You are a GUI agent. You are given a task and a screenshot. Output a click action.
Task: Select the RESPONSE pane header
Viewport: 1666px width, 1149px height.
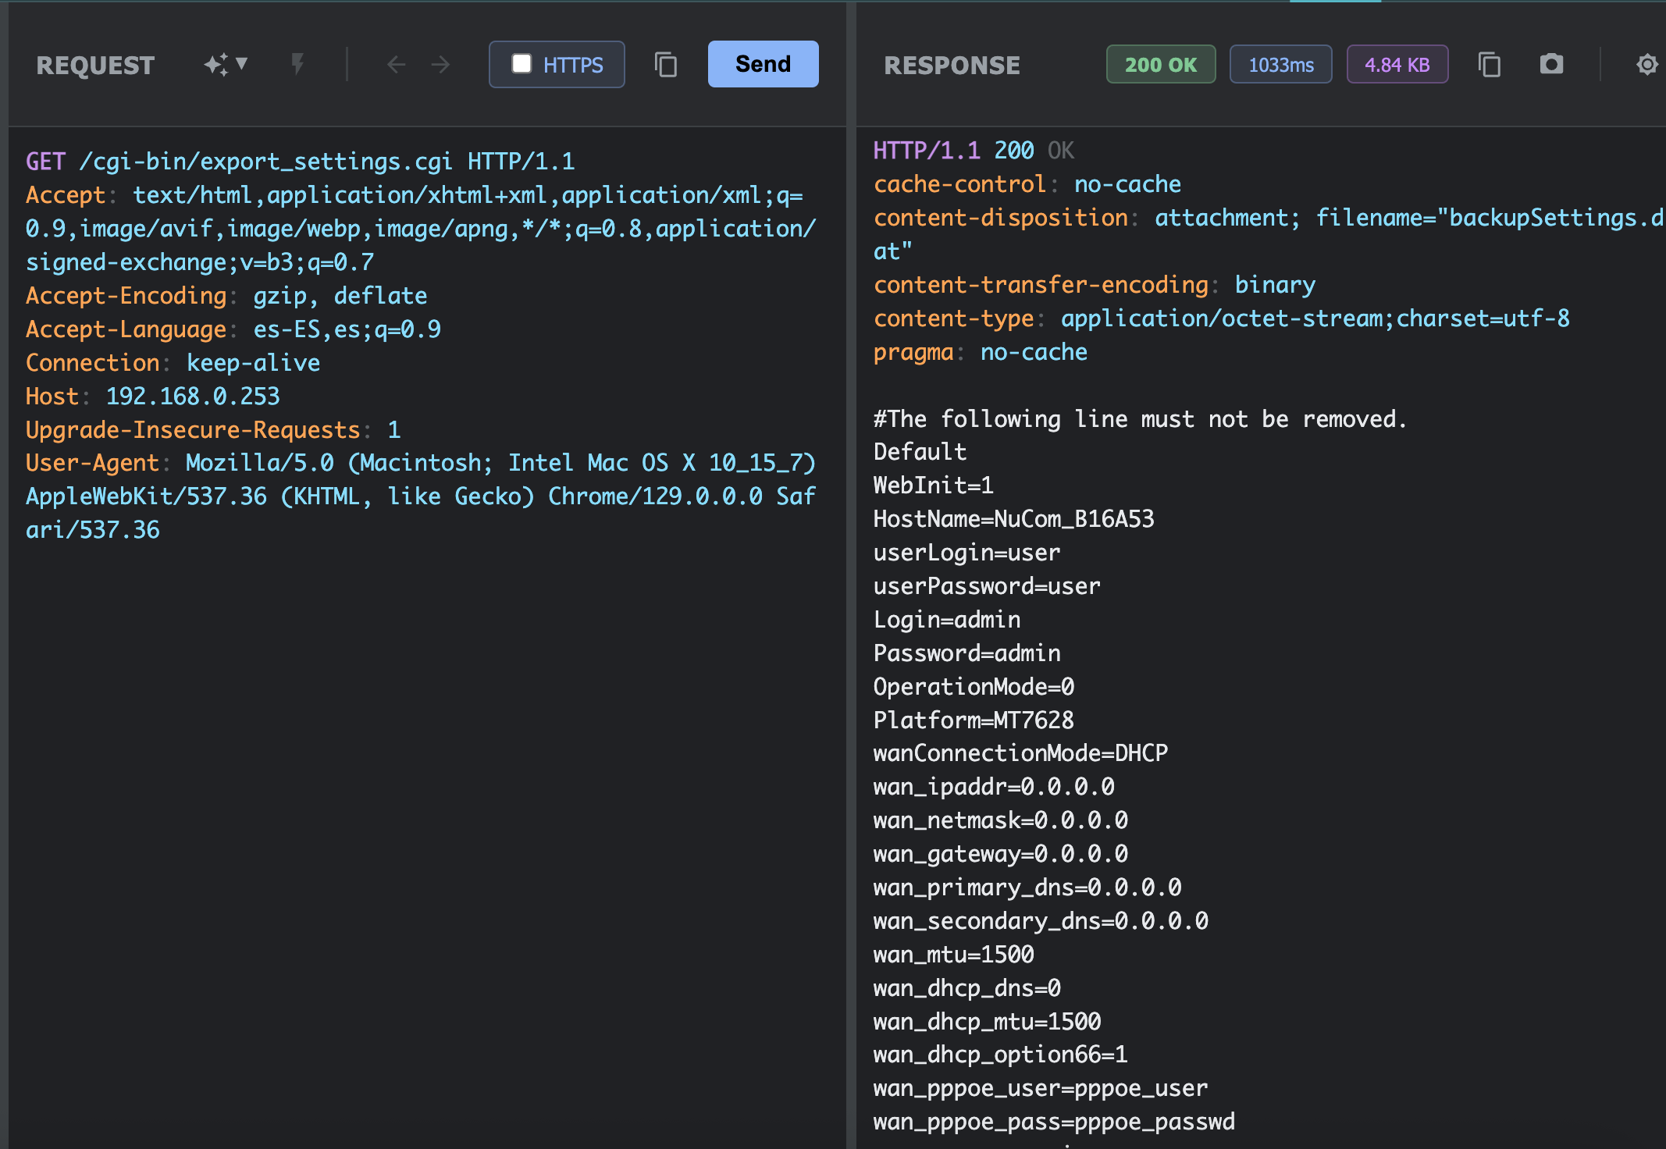coord(952,65)
